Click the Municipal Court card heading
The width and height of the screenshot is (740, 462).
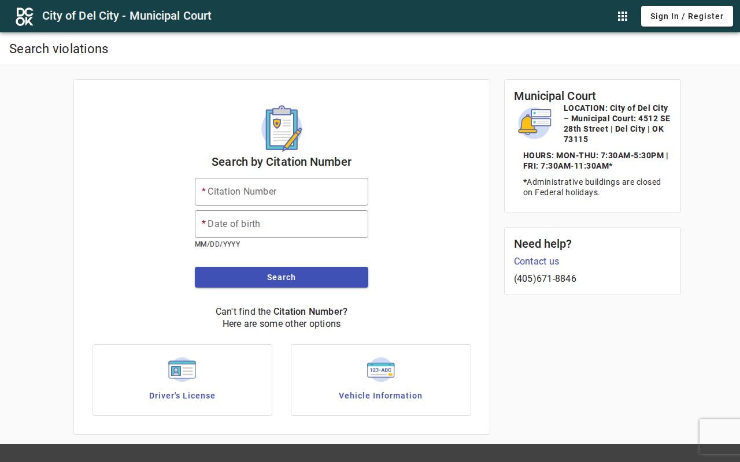click(555, 96)
